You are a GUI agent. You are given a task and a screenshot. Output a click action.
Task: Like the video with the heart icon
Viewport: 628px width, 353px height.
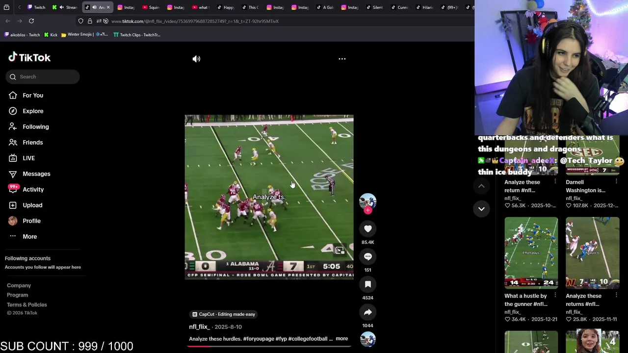(367, 228)
